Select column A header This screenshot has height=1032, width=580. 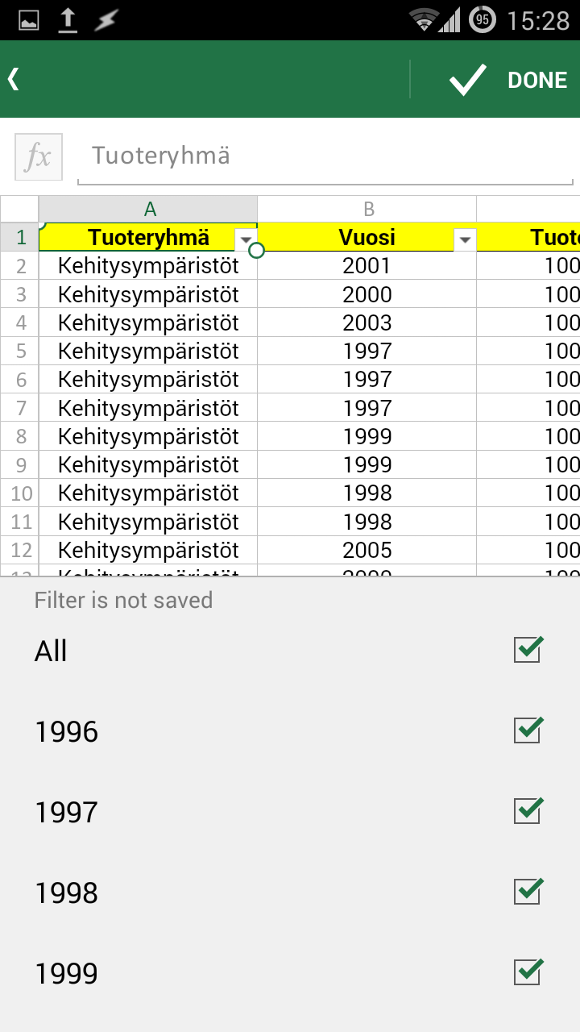pyautogui.click(x=148, y=209)
